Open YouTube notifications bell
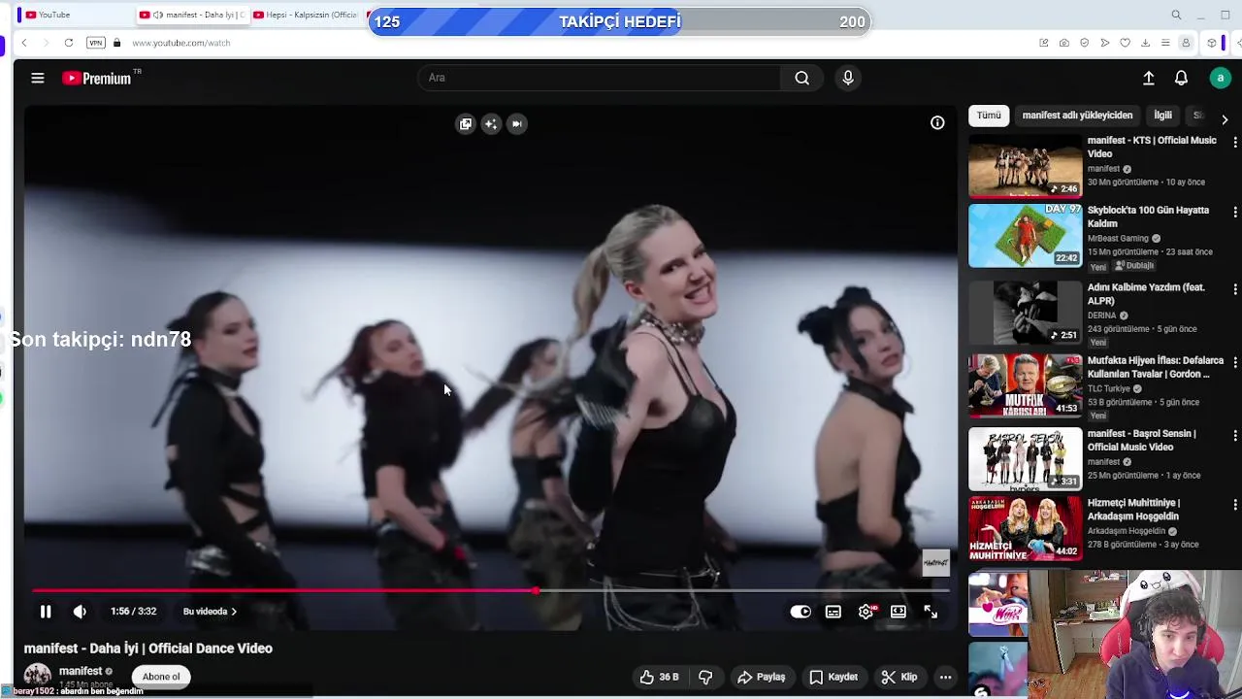This screenshot has height=699, width=1242. pos(1181,78)
